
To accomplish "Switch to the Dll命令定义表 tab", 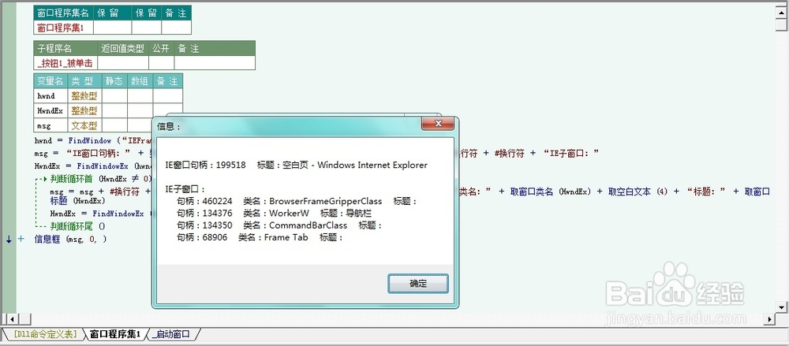I will click(45, 334).
